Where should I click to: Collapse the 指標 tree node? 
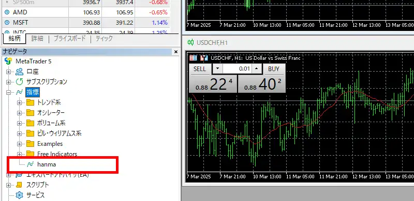pos(8,92)
